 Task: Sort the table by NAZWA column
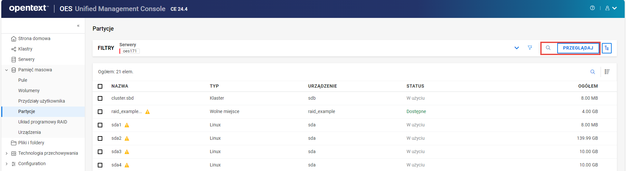120,86
